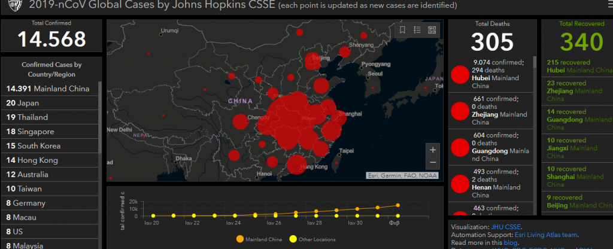Click the red circle beside Hubei entry
This screenshot has width=613, height=249.
[x=460, y=74]
